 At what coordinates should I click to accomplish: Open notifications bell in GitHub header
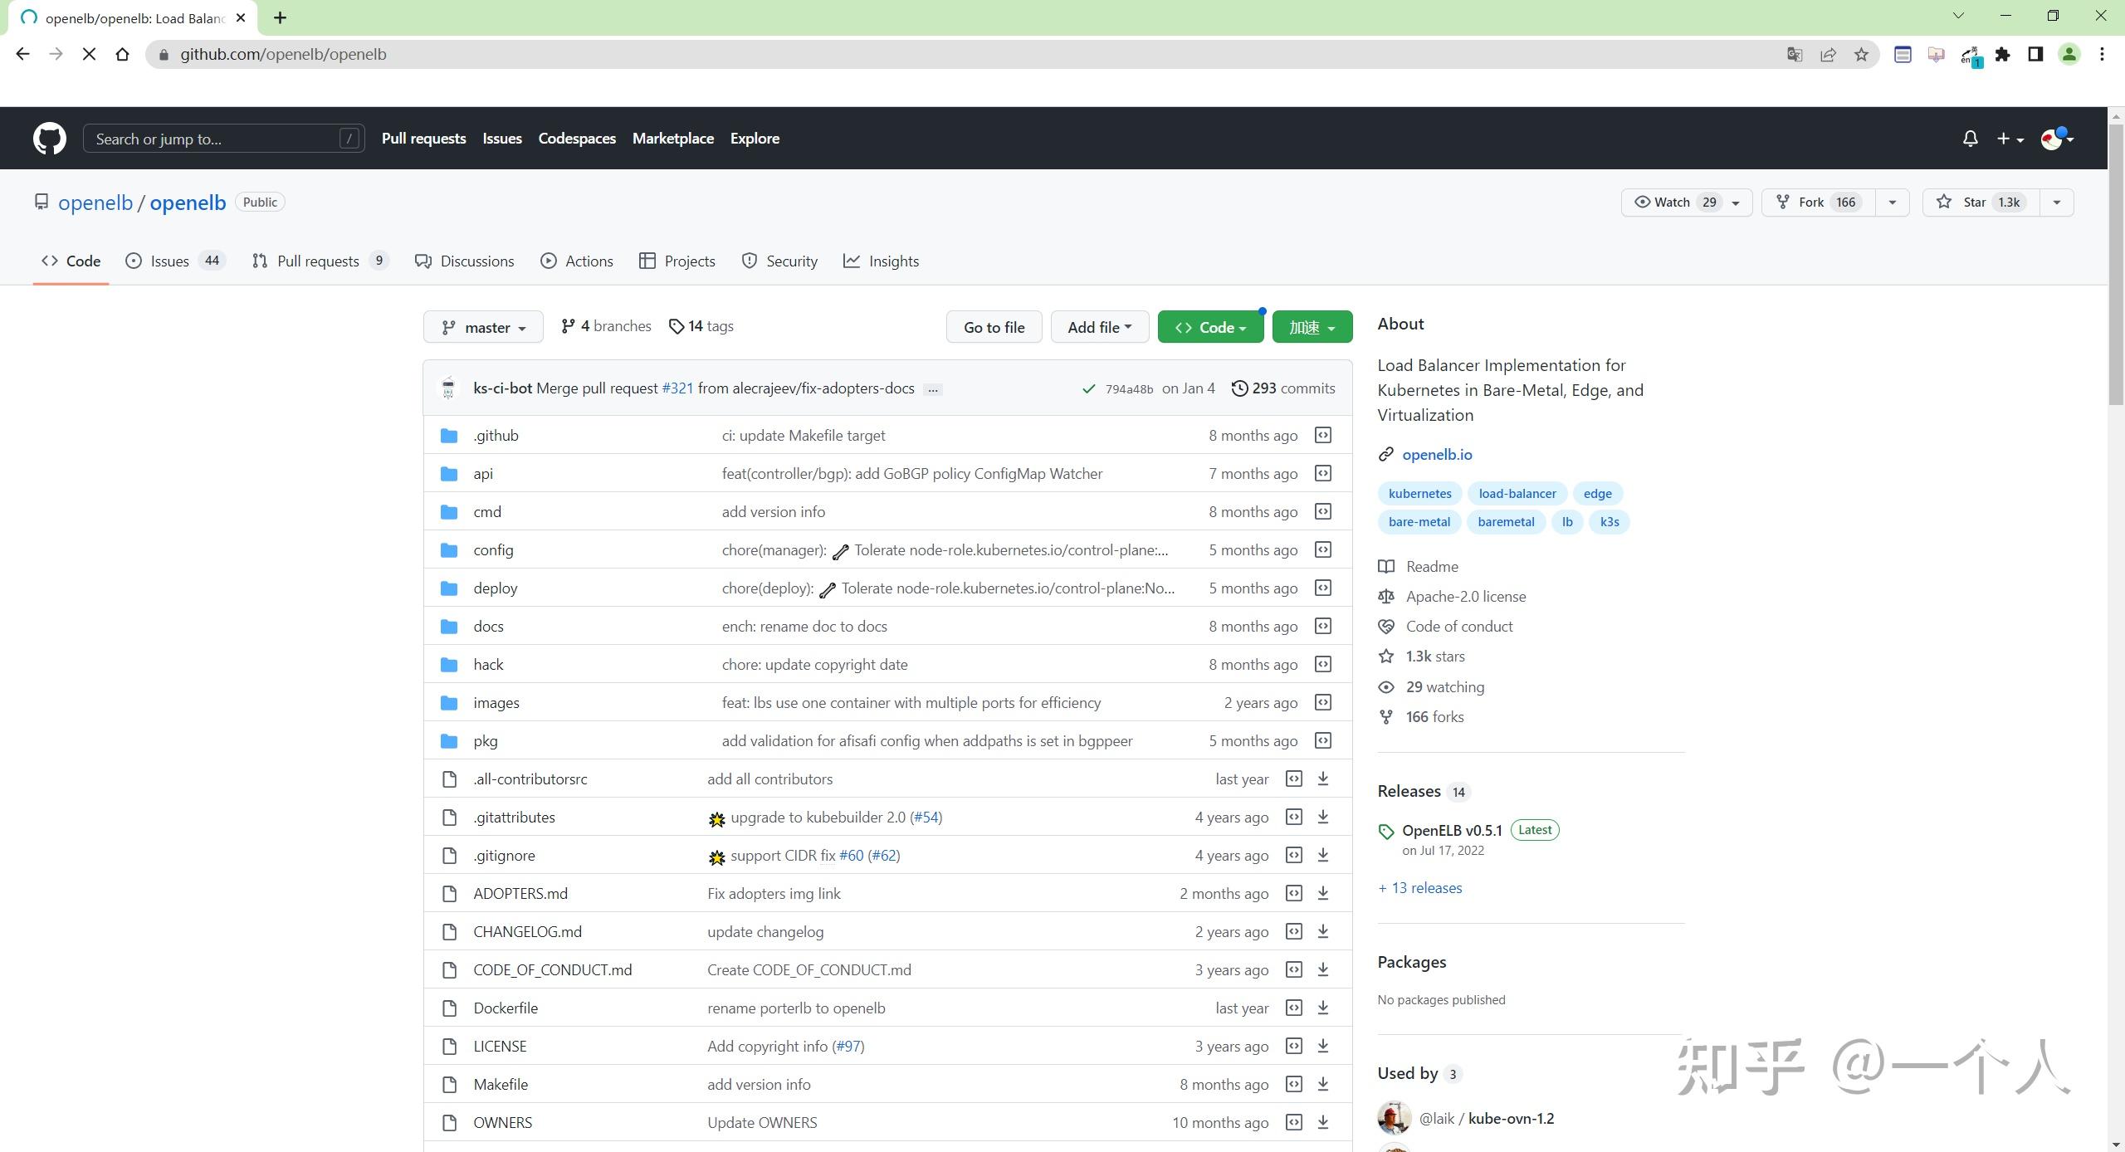click(x=1970, y=139)
